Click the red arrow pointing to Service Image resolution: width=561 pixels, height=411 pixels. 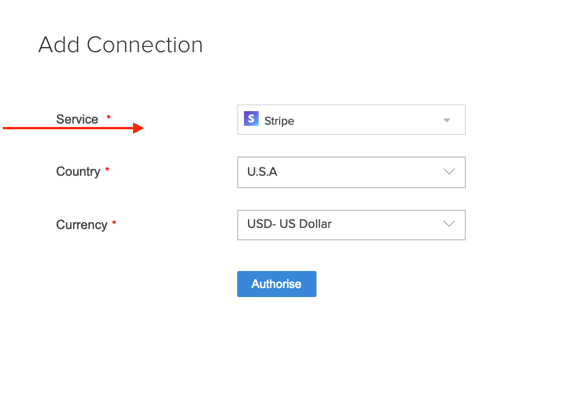coord(74,128)
